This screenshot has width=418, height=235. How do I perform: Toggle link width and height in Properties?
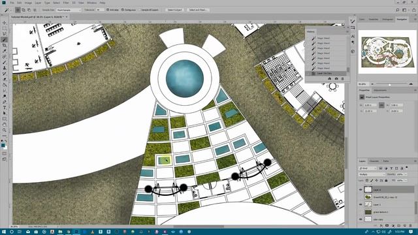[381, 105]
